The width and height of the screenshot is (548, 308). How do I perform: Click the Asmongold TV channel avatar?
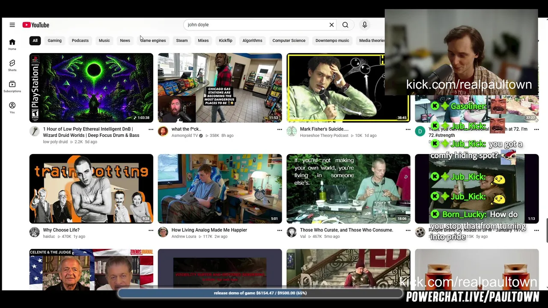click(x=163, y=131)
